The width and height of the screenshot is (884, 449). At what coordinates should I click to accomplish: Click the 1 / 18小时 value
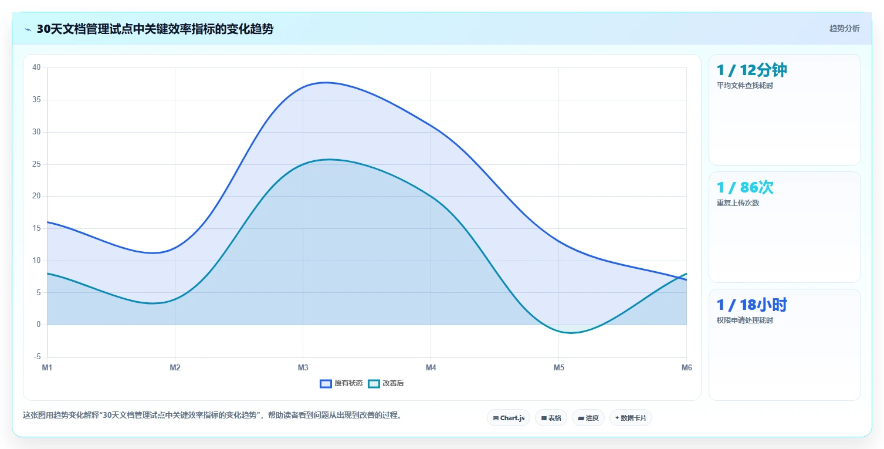point(751,305)
